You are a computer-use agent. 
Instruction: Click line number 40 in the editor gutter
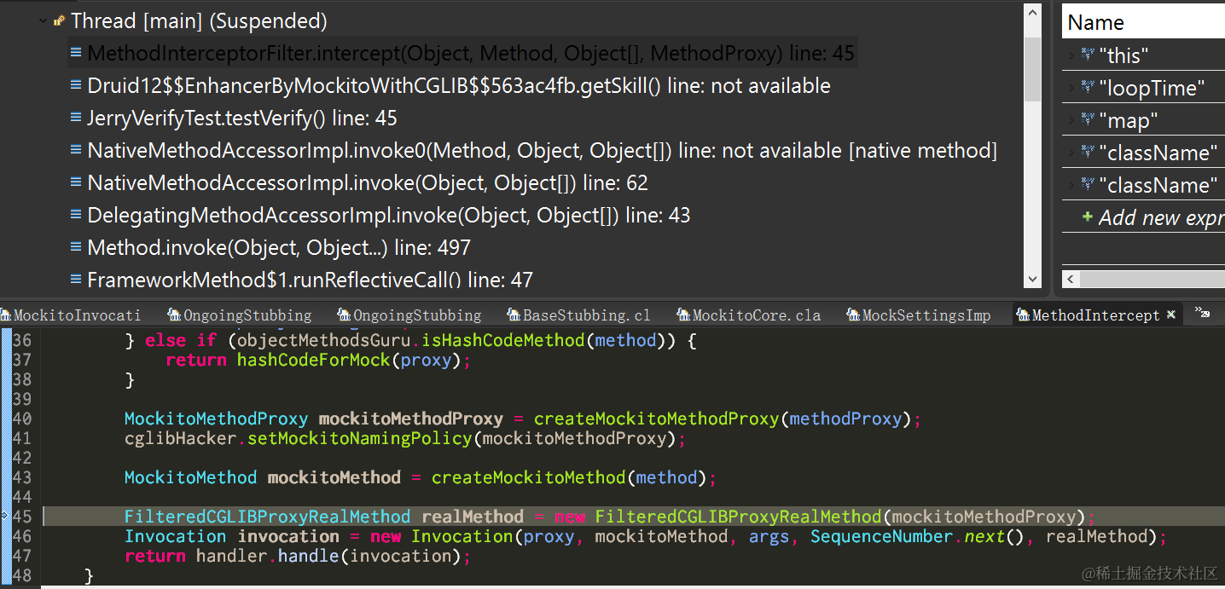coord(21,419)
